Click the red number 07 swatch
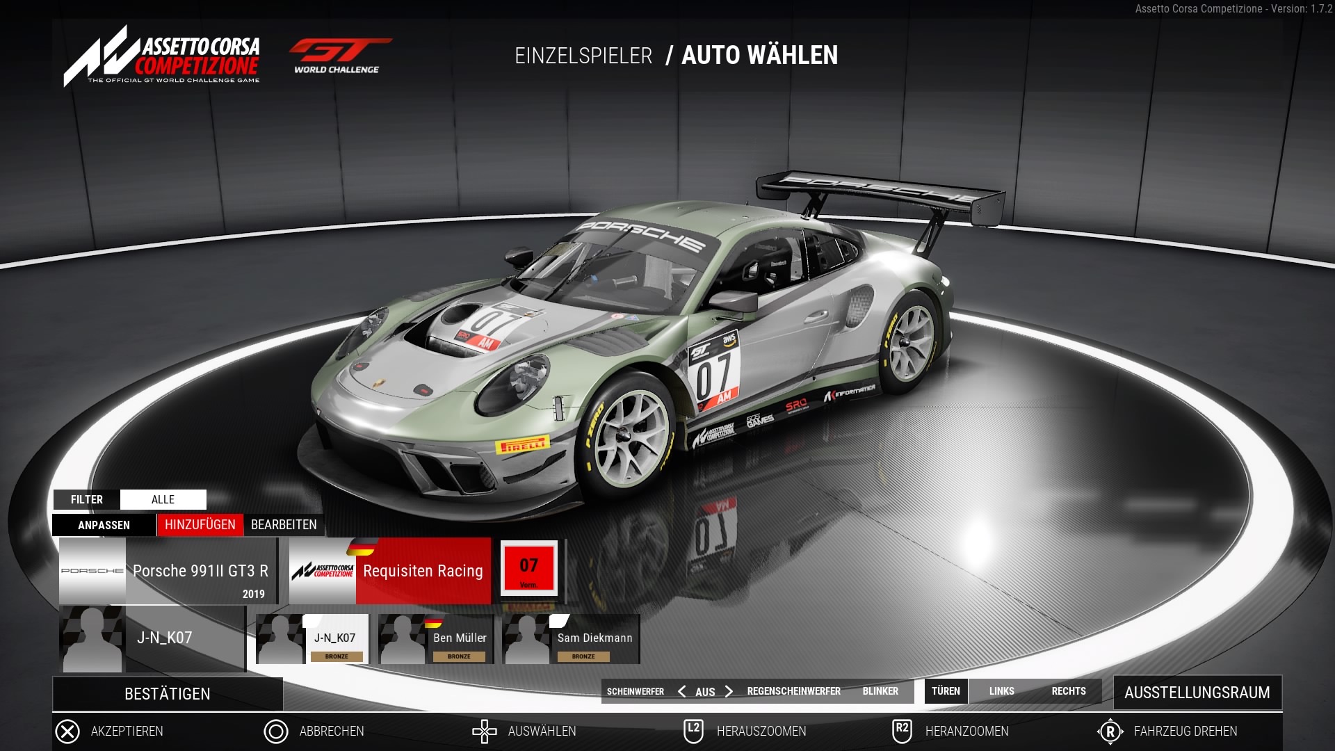The height and width of the screenshot is (751, 1335). [x=529, y=570]
